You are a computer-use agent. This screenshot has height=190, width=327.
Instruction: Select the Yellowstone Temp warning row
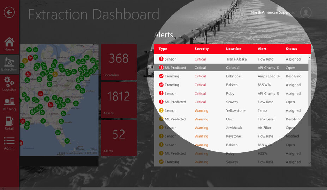click(x=231, y=110)
